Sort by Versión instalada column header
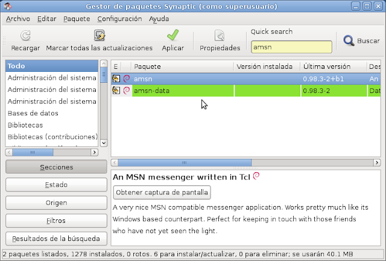 [x=267, y=66]
